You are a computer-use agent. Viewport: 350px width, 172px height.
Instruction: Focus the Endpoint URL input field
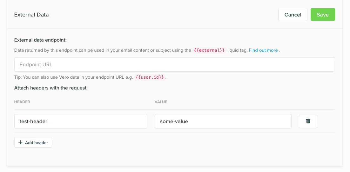point(175,64)
